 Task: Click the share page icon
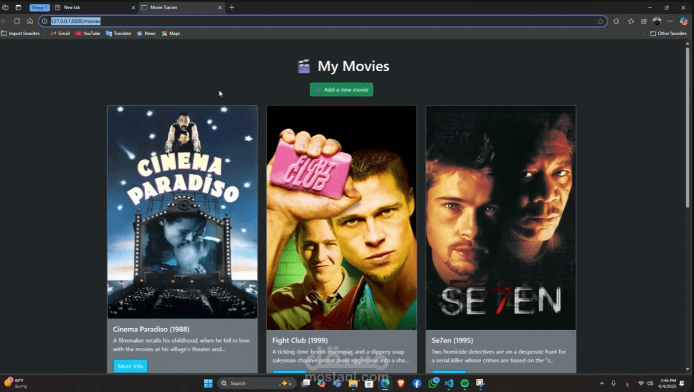pos(644,21)
